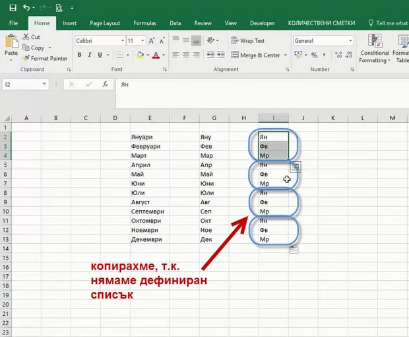
Task: Open the Calibri font name dropdown
Action: (x=122, y=41)
